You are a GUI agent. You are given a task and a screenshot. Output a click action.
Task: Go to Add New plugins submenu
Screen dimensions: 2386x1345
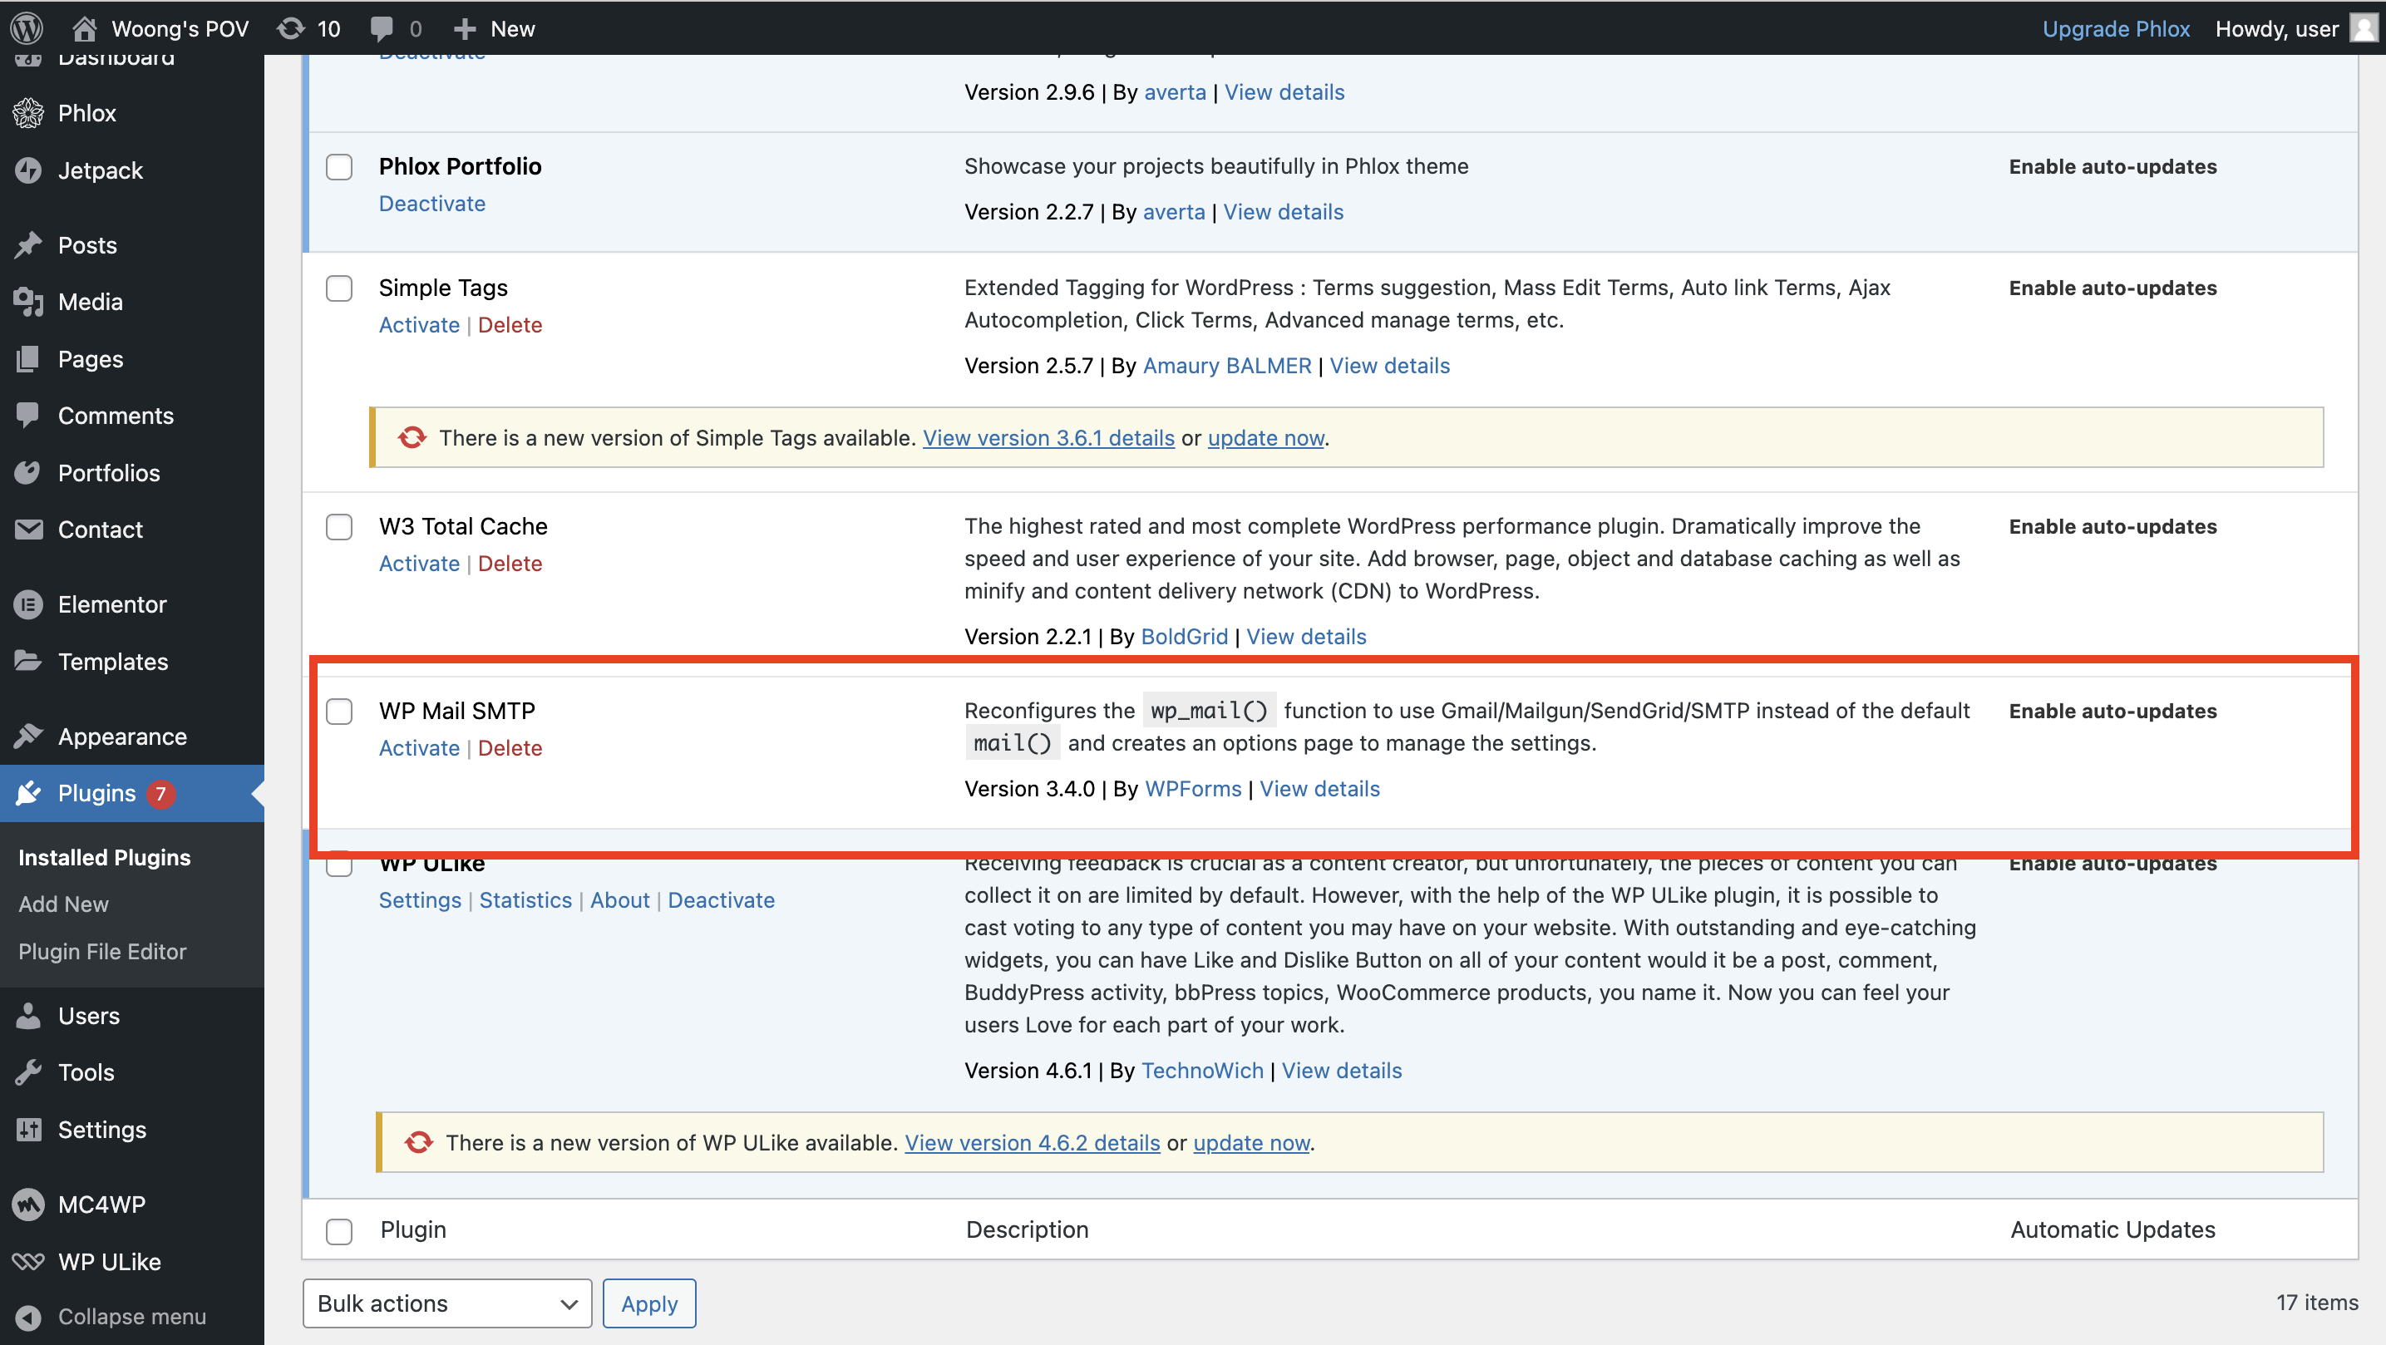pyautogui.click(x=63, y=904)
